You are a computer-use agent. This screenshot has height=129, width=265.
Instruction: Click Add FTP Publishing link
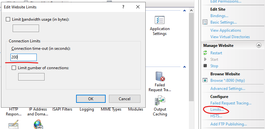(229, 124)
